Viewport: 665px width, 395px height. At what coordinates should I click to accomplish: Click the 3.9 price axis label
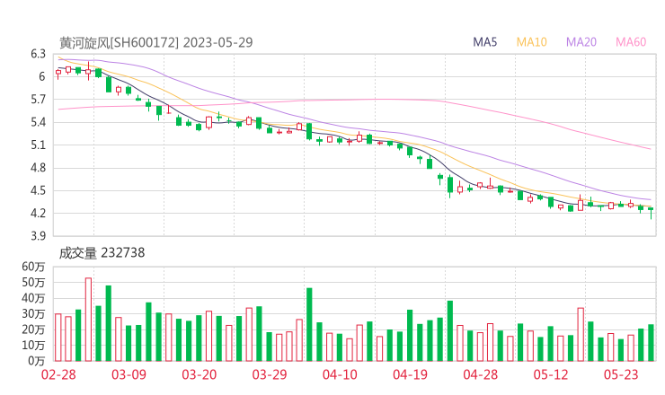point(38,235)
